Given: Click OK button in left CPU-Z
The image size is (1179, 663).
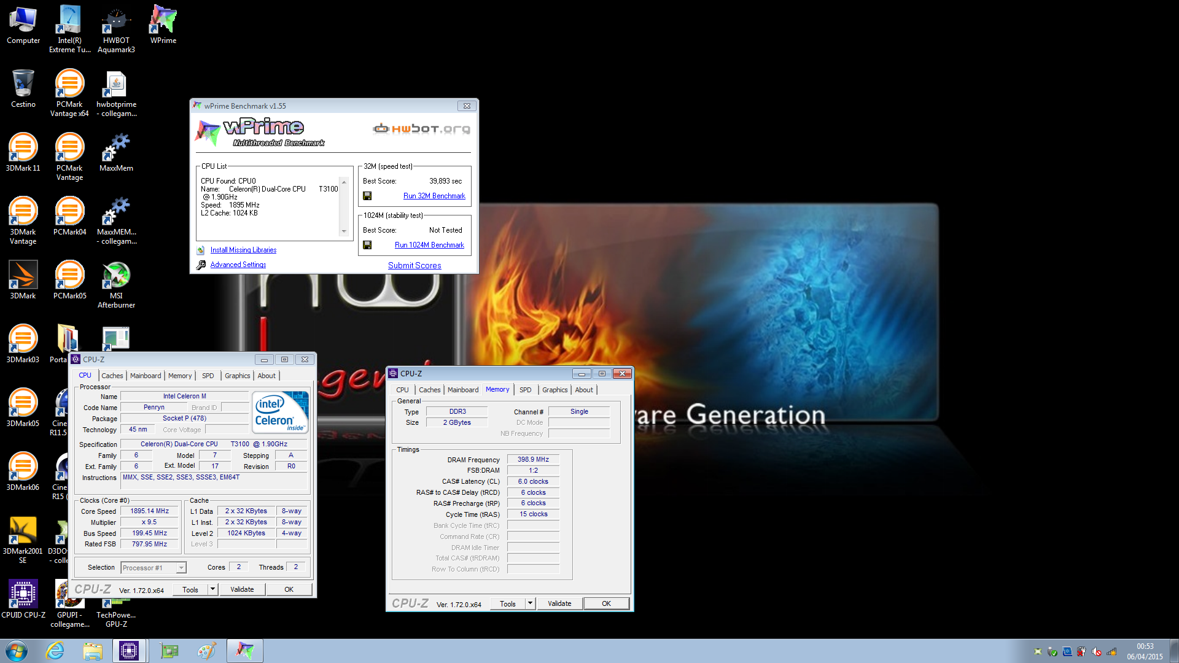Looking at the screenshot, I should (289, 589).
